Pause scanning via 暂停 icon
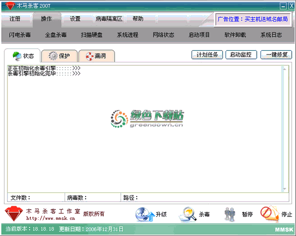 coord(230,214)
